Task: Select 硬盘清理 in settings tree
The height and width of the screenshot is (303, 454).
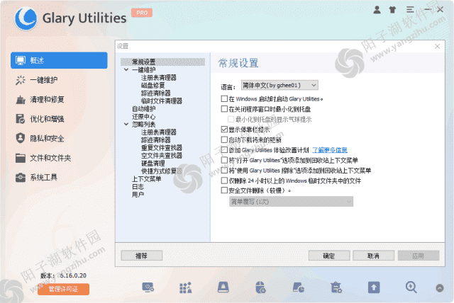Action: point(153,164)
